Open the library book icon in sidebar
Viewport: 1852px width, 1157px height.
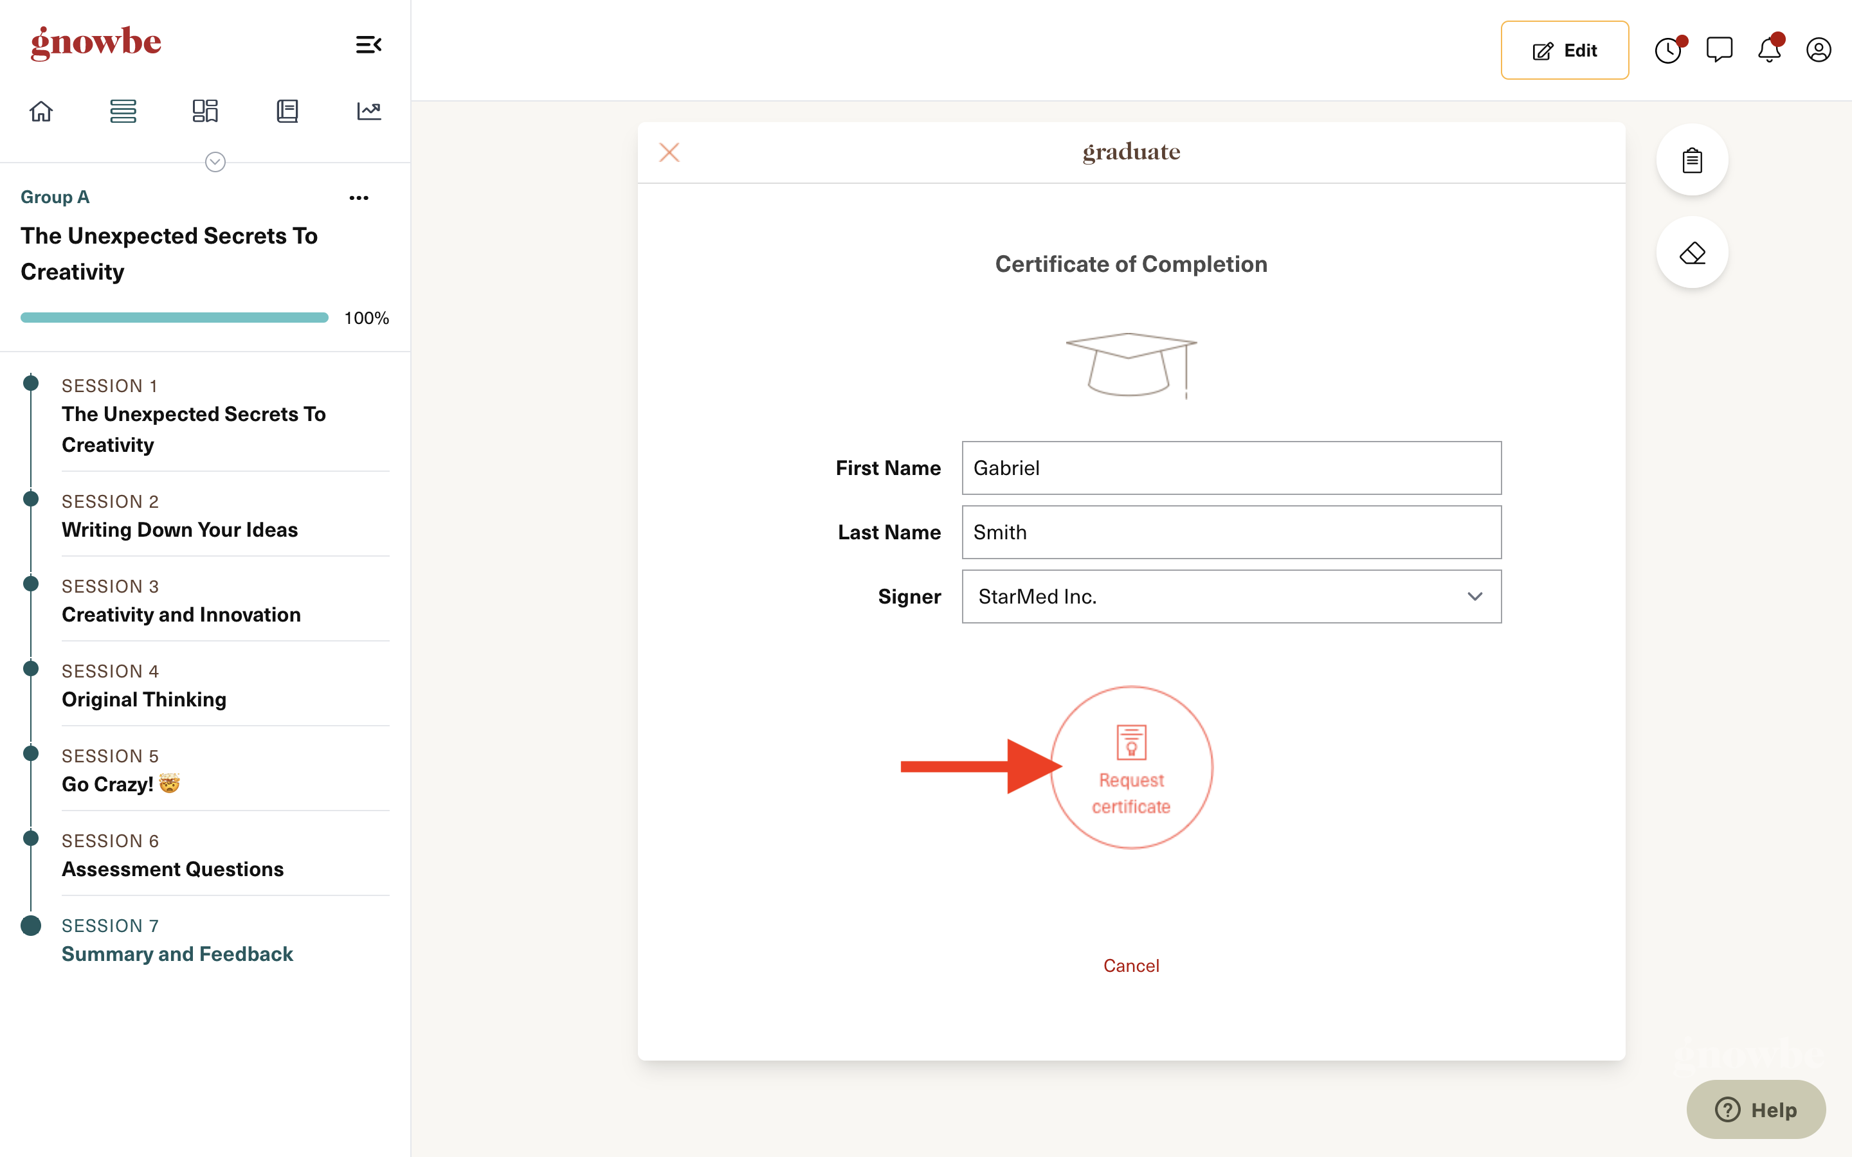[x=287, y=111]
